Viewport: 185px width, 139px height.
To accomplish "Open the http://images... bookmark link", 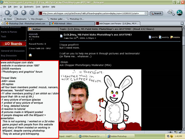I will coord(37,19).
